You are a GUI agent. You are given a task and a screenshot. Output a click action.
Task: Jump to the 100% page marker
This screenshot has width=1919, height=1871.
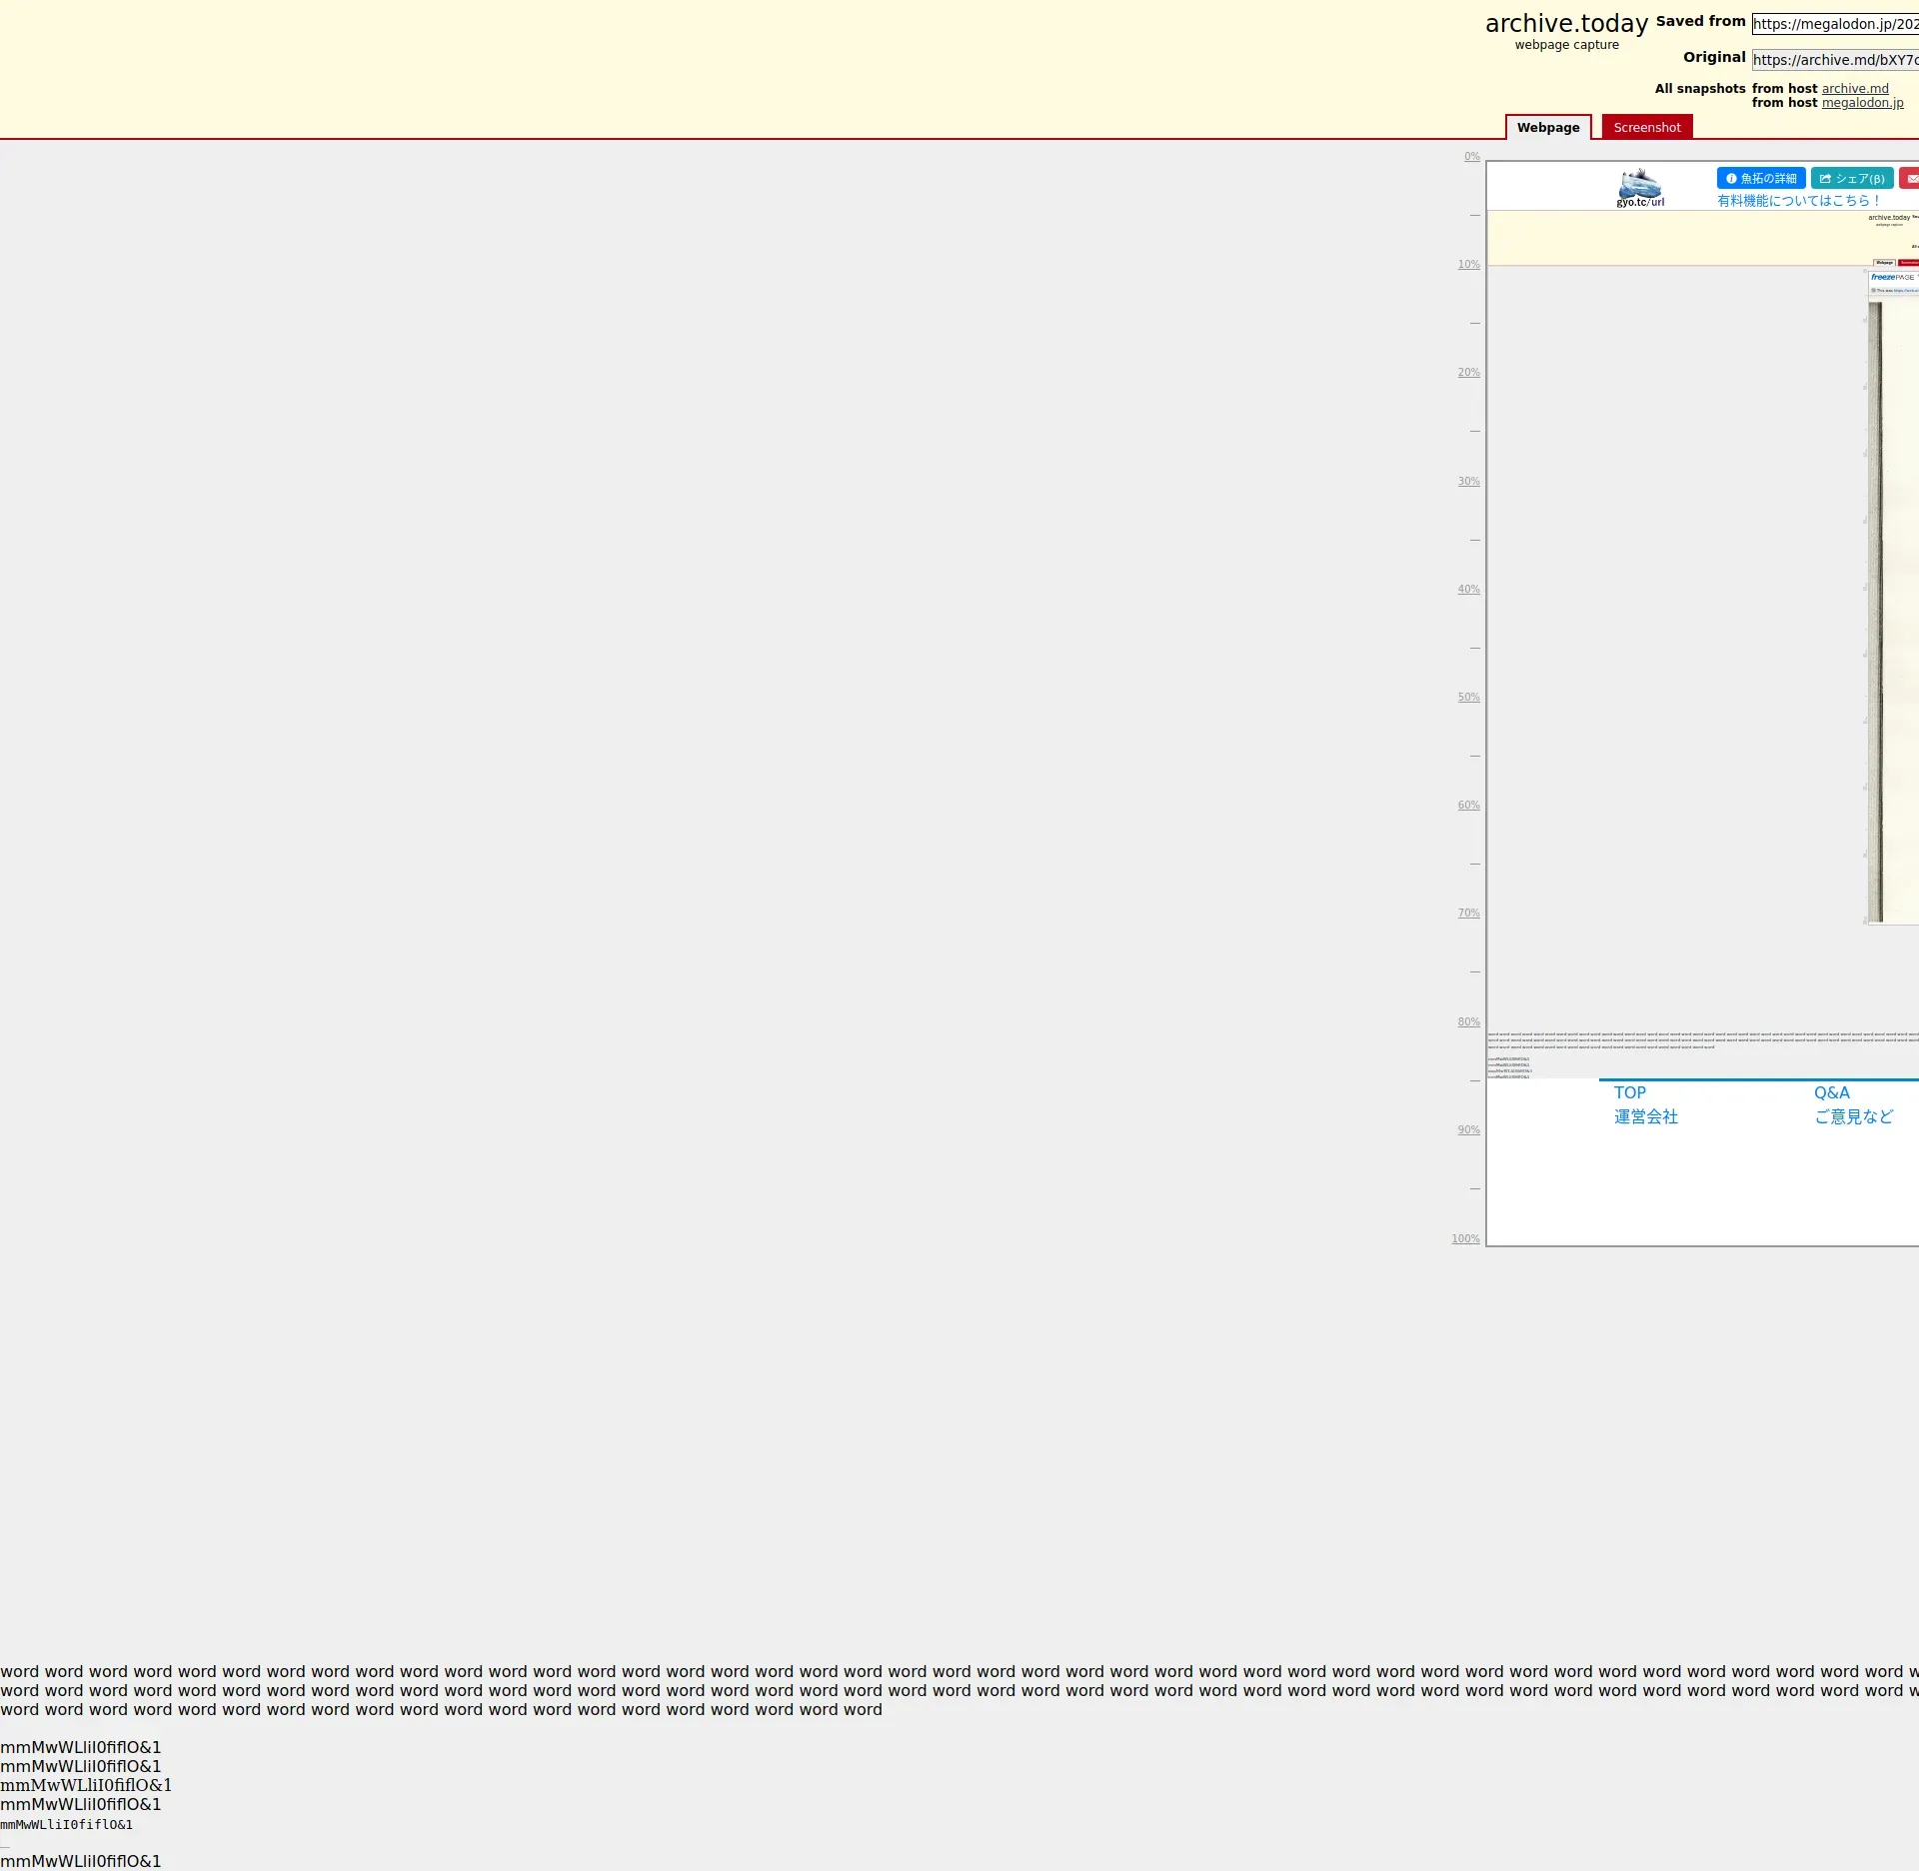pos(1465,1238)
